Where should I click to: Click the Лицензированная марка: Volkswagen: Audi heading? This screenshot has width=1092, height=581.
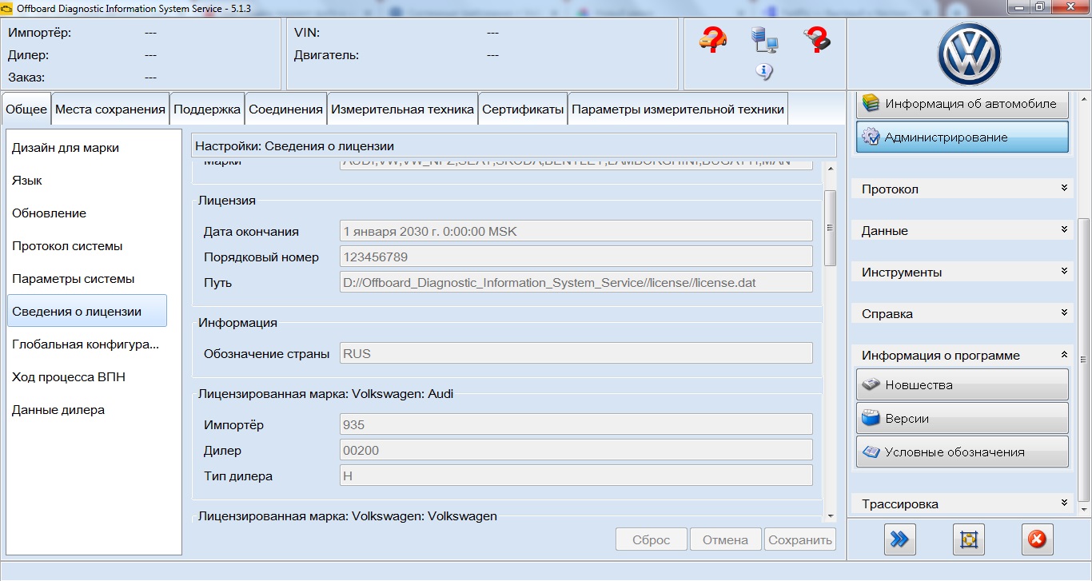[x=326, y=393]
